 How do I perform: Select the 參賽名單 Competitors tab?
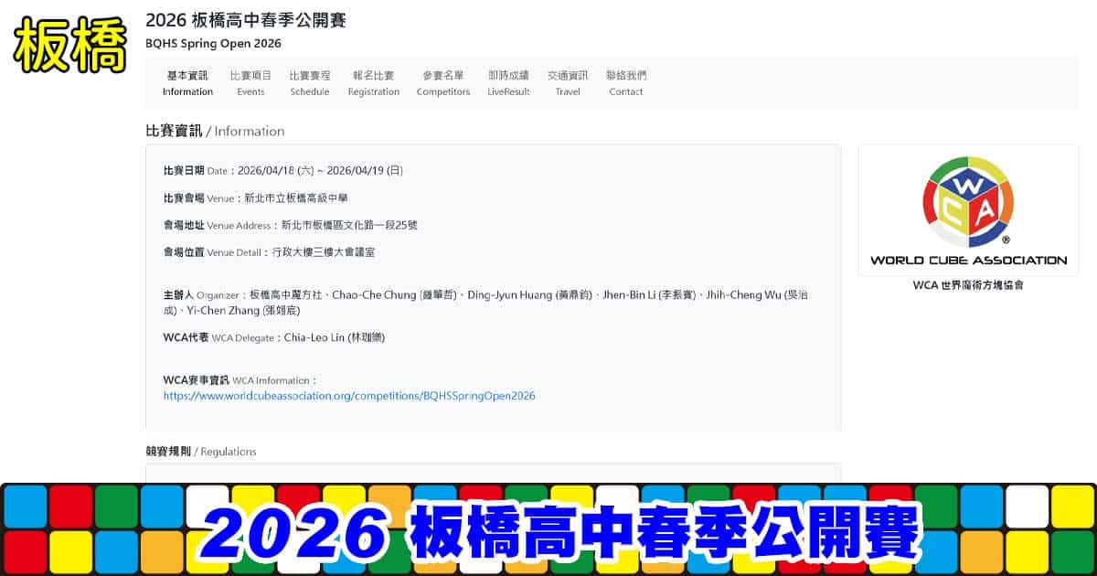tap(443, 83)
